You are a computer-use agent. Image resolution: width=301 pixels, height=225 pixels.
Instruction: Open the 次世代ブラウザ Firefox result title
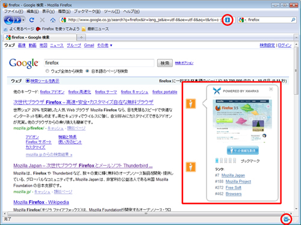pos(83,102)
